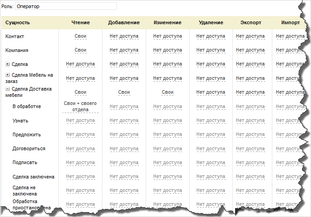This screenshot has width=311, height=217.
Task: Set Договориться stage Изменение access
Action: pyautogui.click(x=168, y=148)
